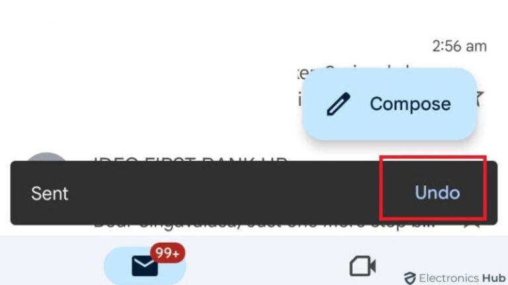The image size is (508, 285).
Task: Tap the highlighted pill around the Mail icon
Action: (x=145, y=266)
